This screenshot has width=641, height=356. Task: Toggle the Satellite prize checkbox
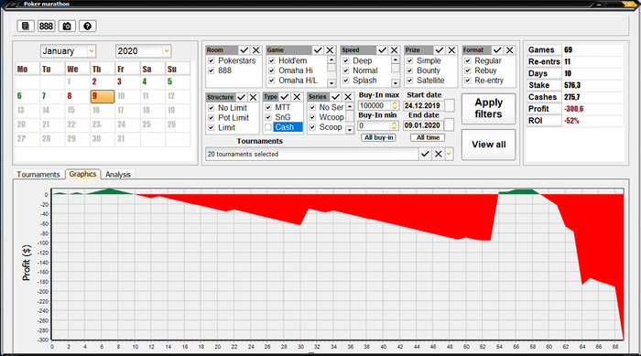(x=410, y=81)
